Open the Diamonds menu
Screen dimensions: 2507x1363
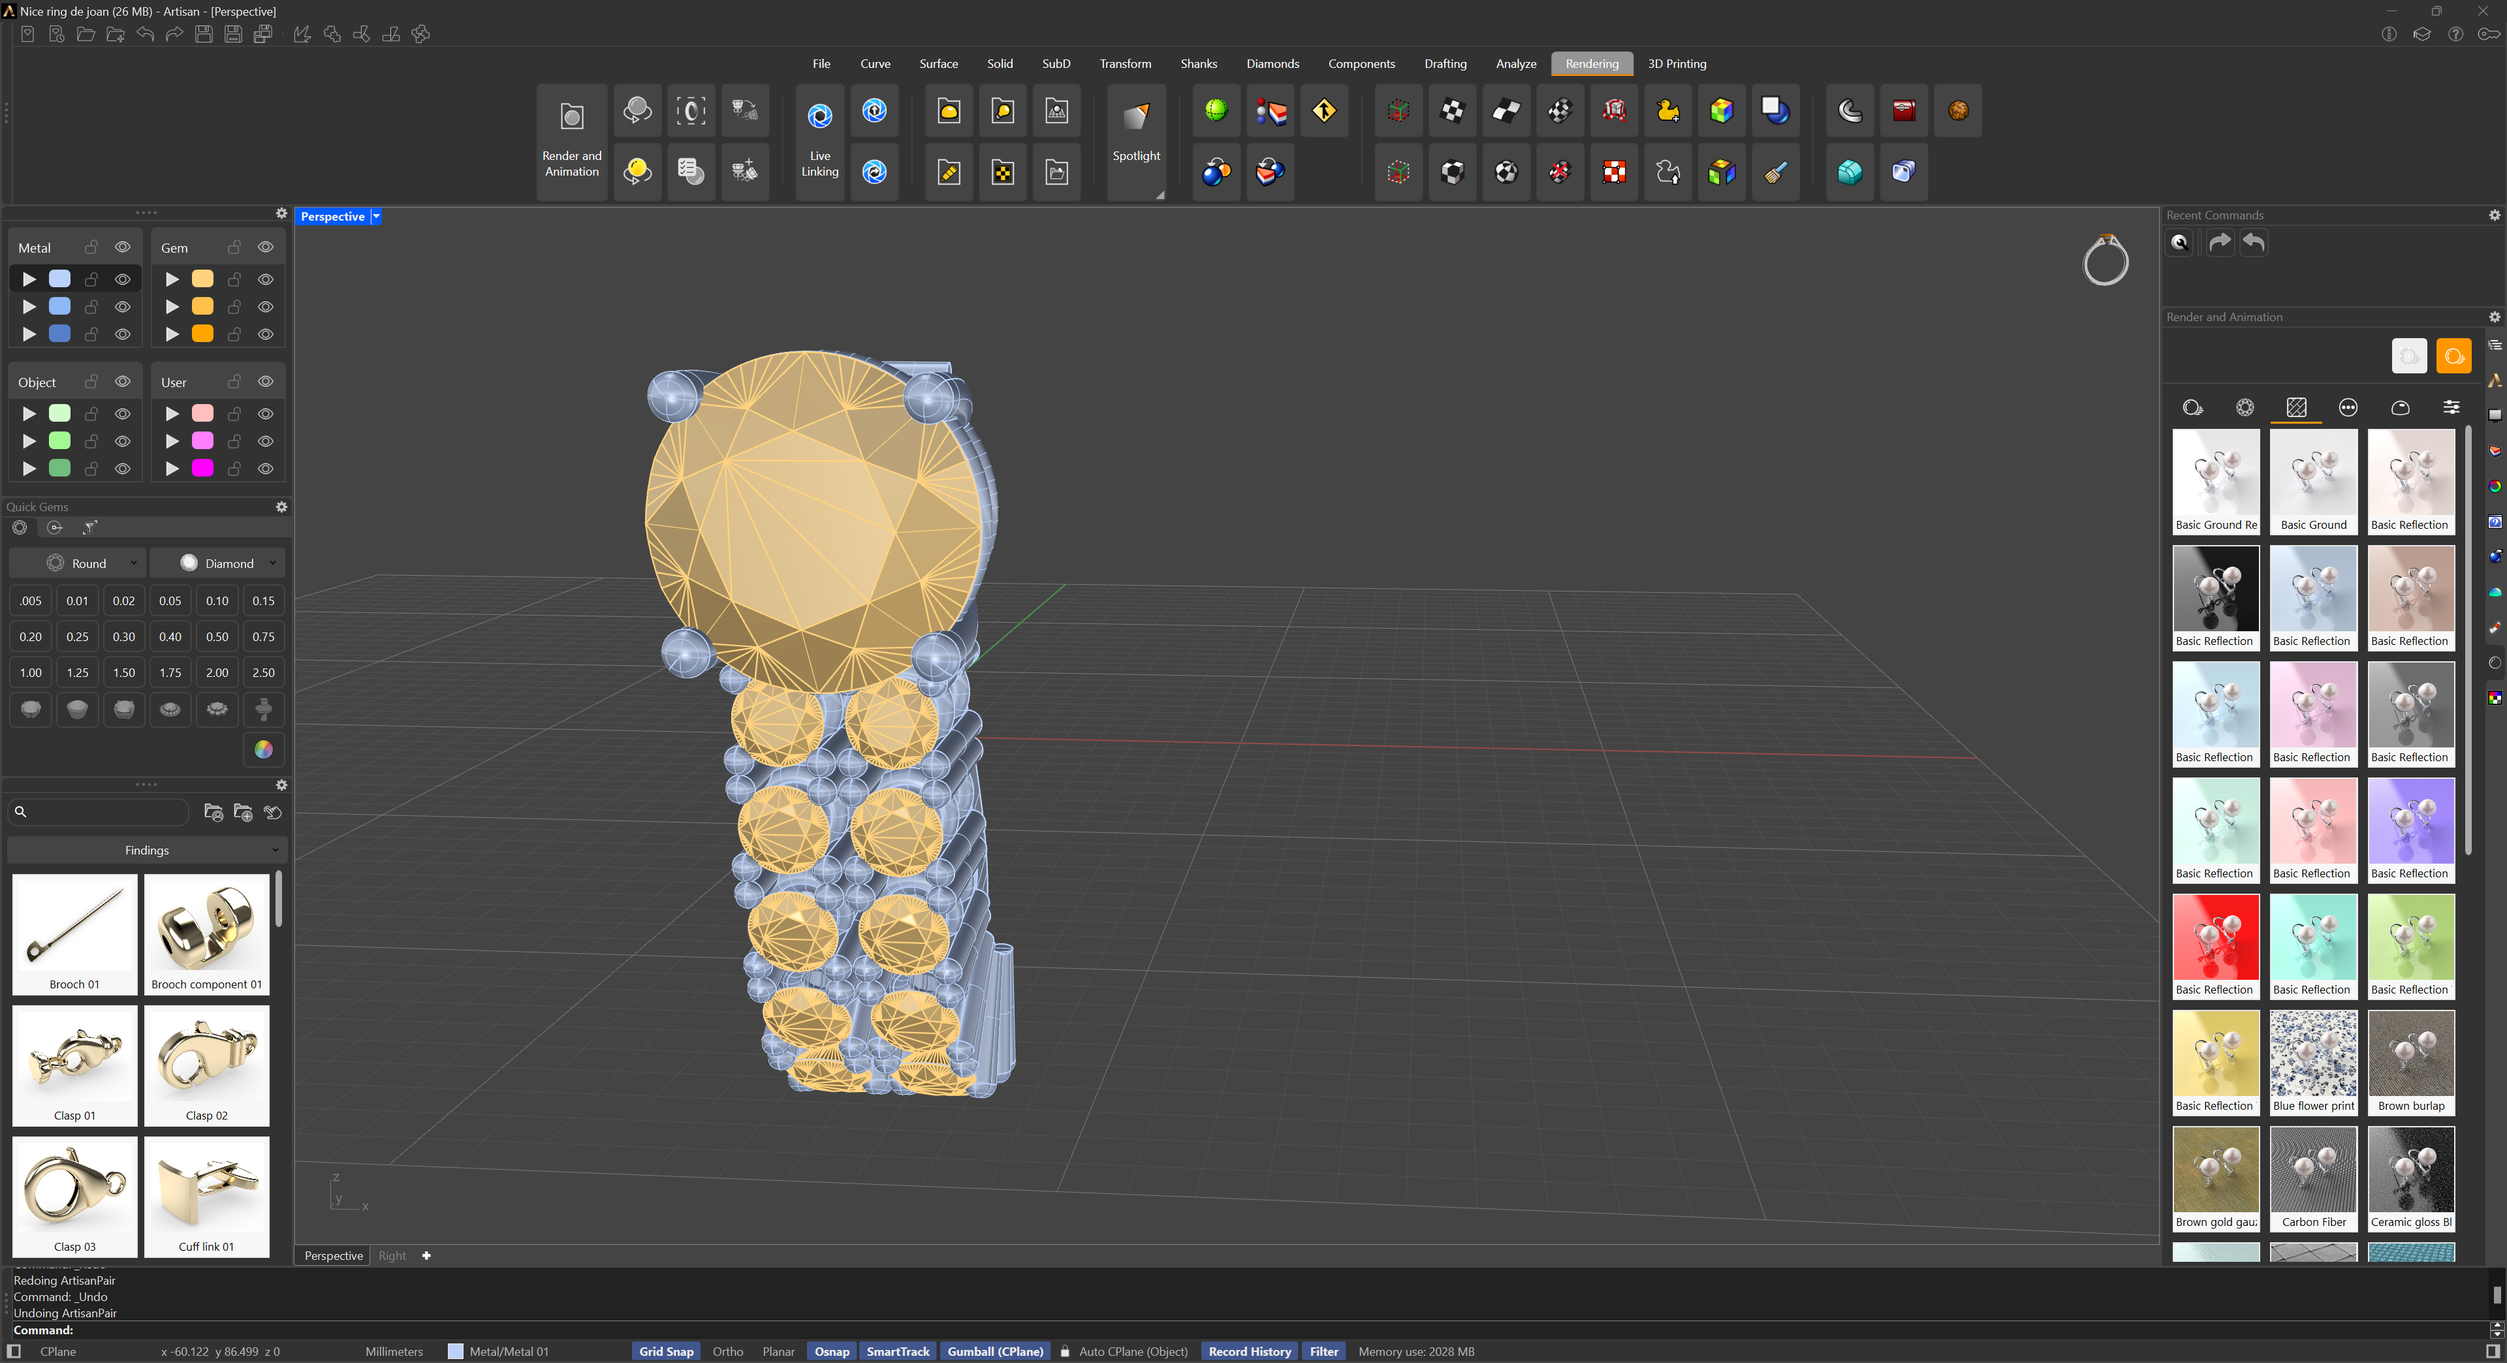1272,63
